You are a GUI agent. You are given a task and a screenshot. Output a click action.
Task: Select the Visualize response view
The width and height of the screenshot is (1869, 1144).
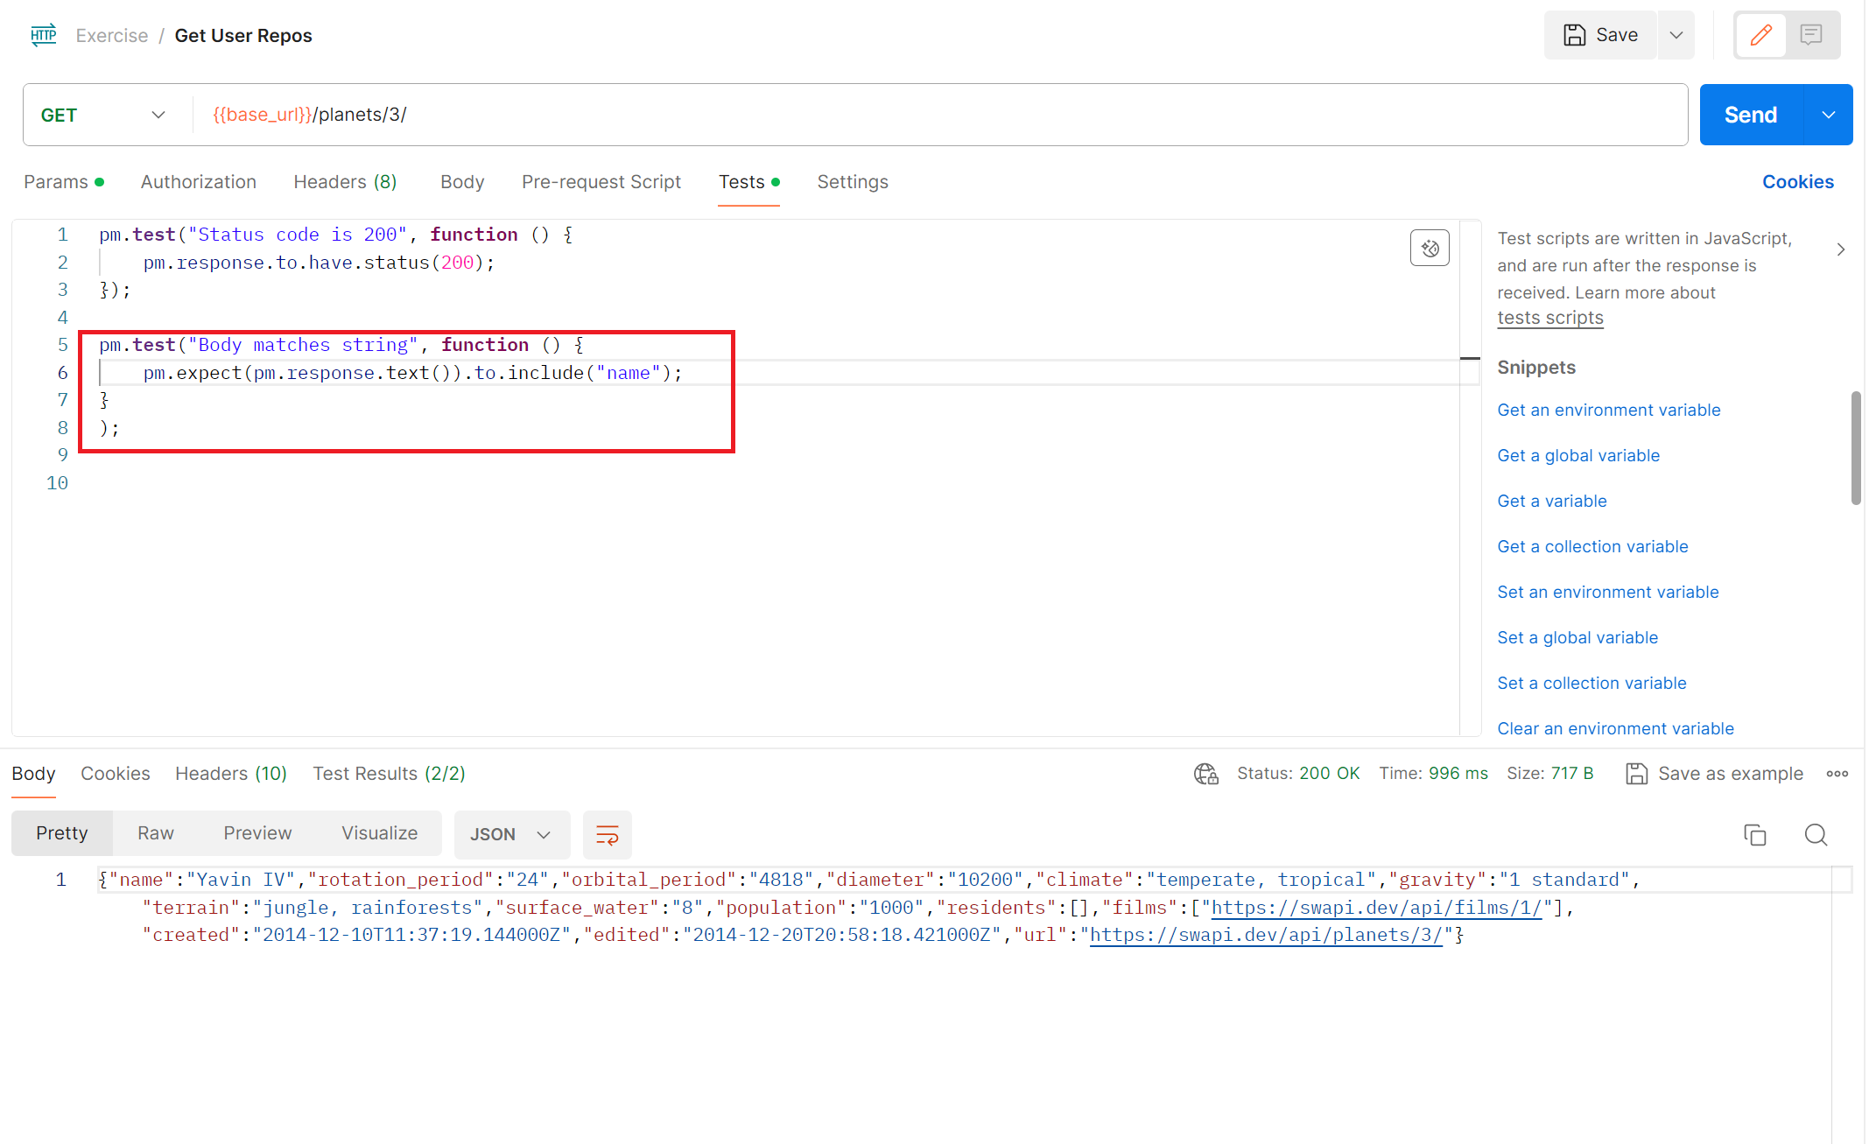pyautogui.click(x=379, y=832)
